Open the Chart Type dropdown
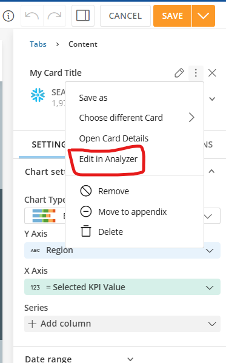Screen dimensions: 226x363 (x=208, y=217)
